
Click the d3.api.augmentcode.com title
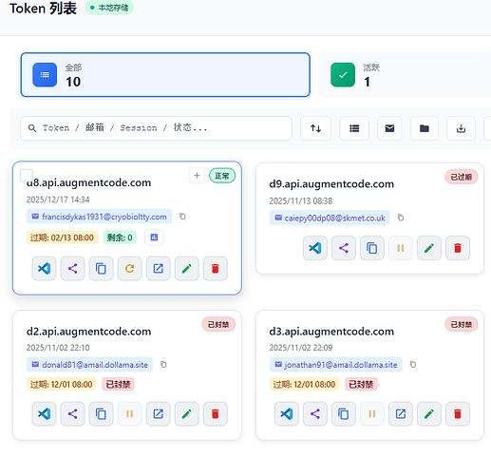pos(331,332)
